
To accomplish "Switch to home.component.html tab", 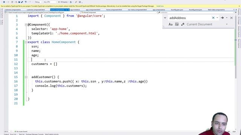I will click(x=114, y=10).
